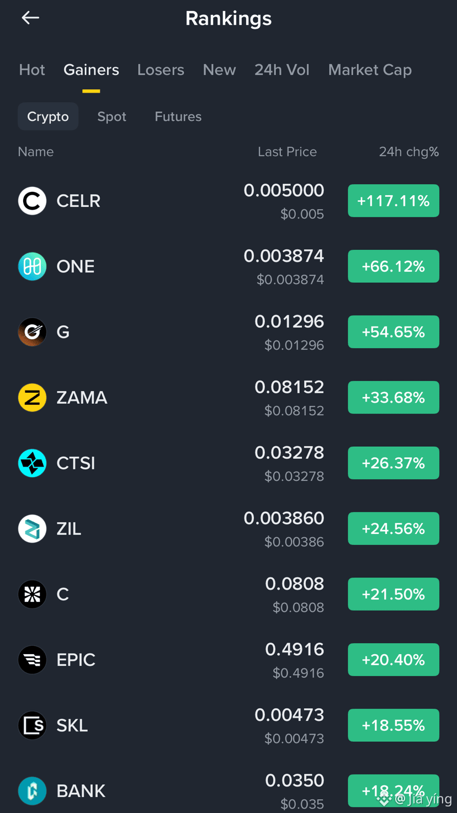Select the ONE Harmony coin icon
This screenshot has height=813, width=457.
point(32,266)
